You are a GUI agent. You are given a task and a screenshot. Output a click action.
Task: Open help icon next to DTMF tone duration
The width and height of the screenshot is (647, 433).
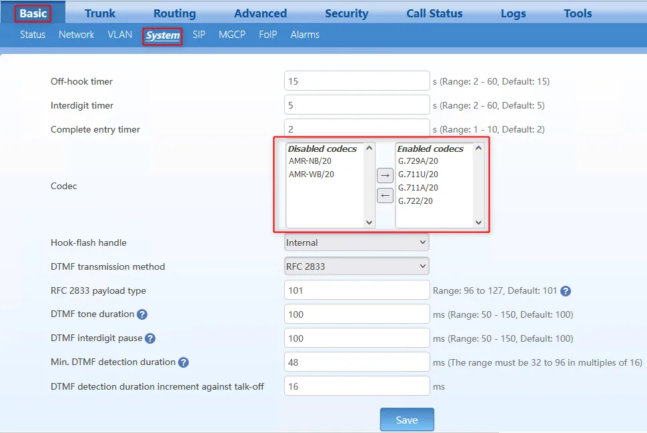(x=142, y=314)
